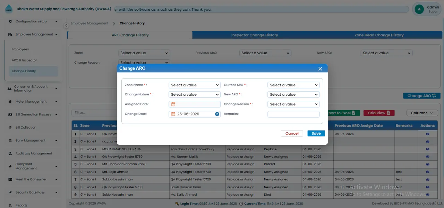View row 6 Md. Sajib Ahmed eye icon
Screen dimensions: 444x208
point(427,172)
